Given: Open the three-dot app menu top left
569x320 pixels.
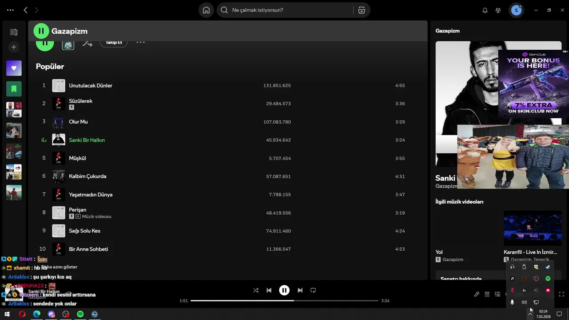Looking at the screenshot, I should [10, 10].
